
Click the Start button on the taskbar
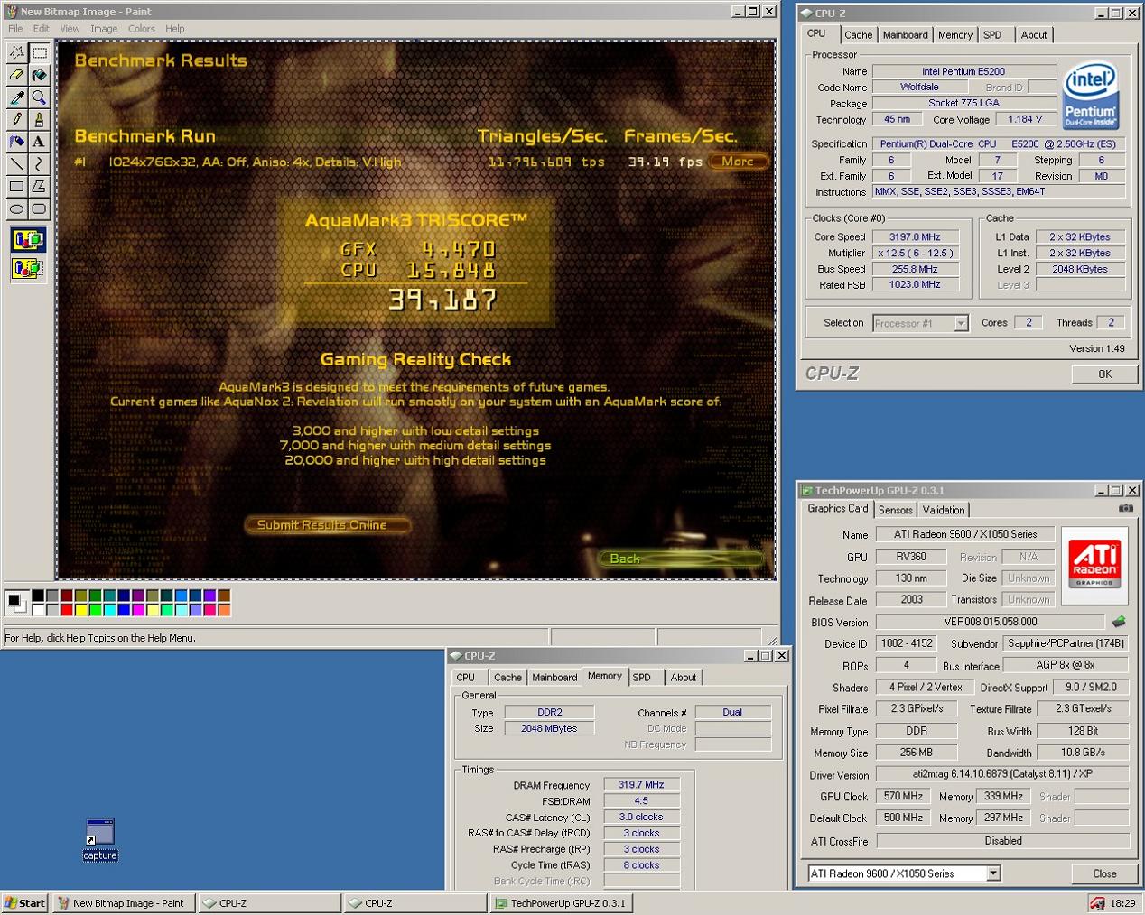pos(24,903)
